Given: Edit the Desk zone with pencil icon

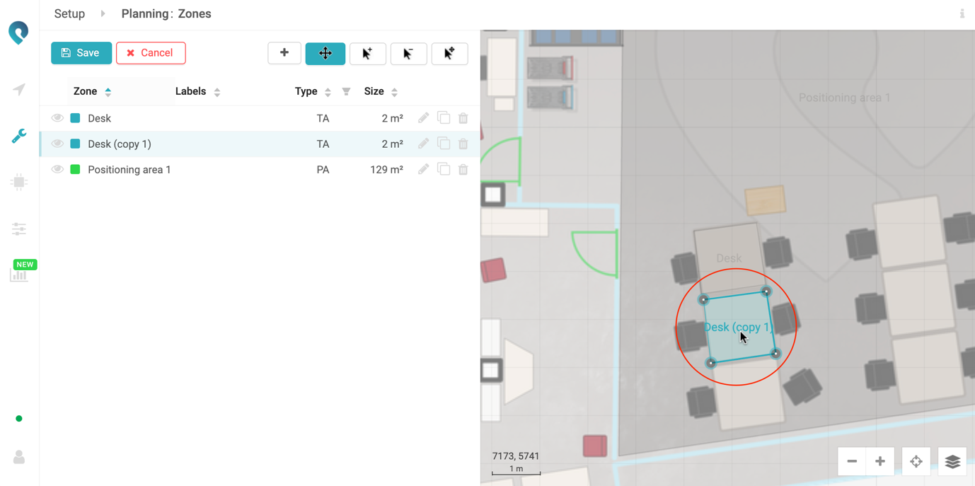Looking at the screenshot, I should 423,118.
